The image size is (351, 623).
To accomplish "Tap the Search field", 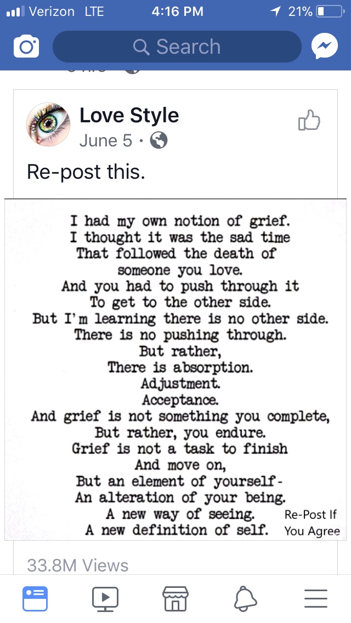I will tap(177, 47).
